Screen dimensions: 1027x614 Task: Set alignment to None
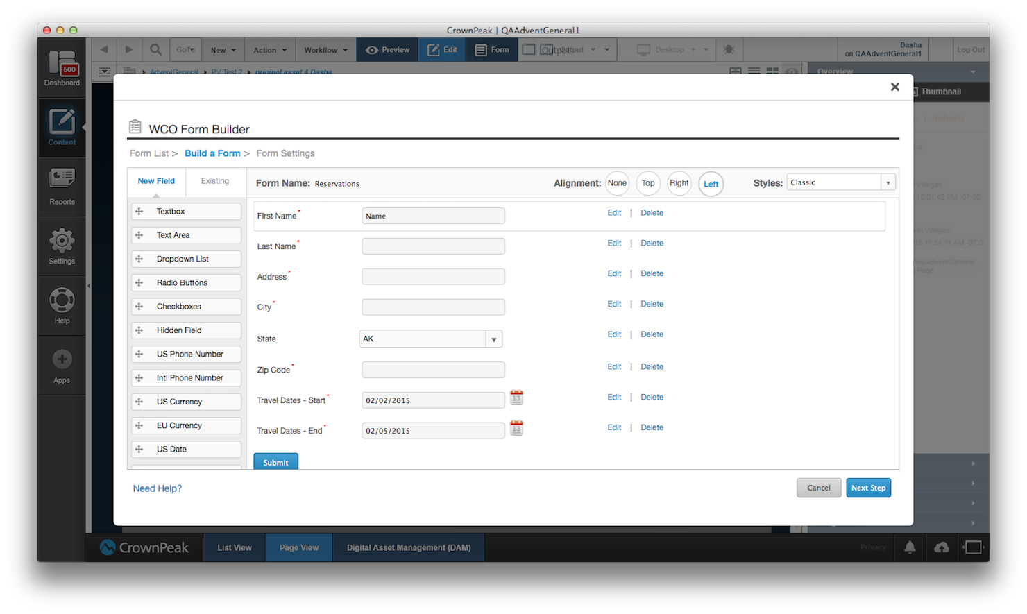point(617,183)
